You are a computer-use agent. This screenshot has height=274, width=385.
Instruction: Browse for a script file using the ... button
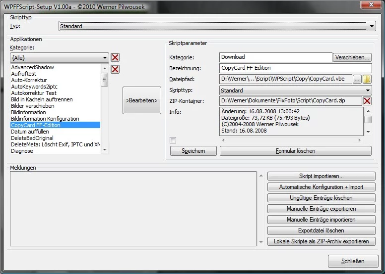(x=357, y=79)
